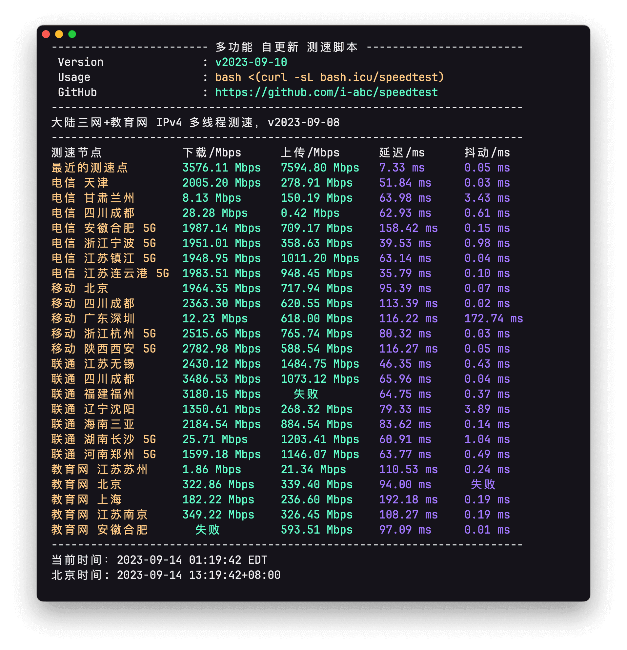Click version text v2023-09-10
Image resolution: width=627 pixels, height=650 pixels.
pos(251,62)
